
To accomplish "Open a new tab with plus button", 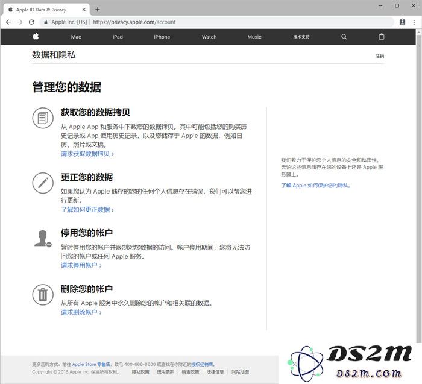I will (98, 10).
